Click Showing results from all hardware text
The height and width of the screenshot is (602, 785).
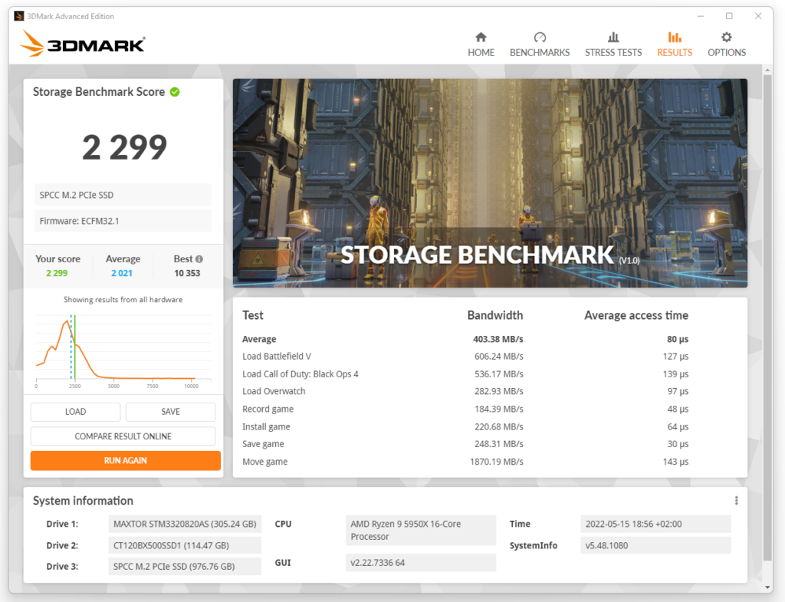point(123,300)
